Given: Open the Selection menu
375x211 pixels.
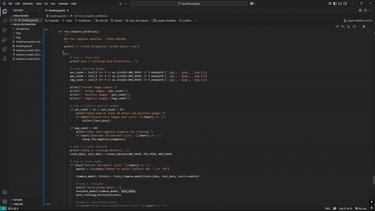Looking at the screenshot, I should [28, 4].
